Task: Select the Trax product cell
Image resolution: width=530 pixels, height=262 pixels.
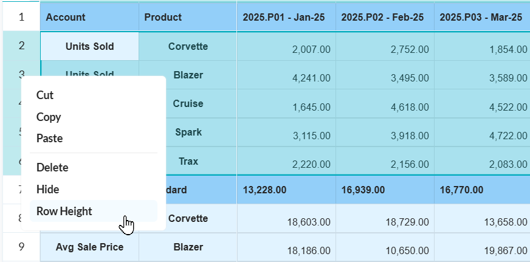Action: [x=188, y=161]
